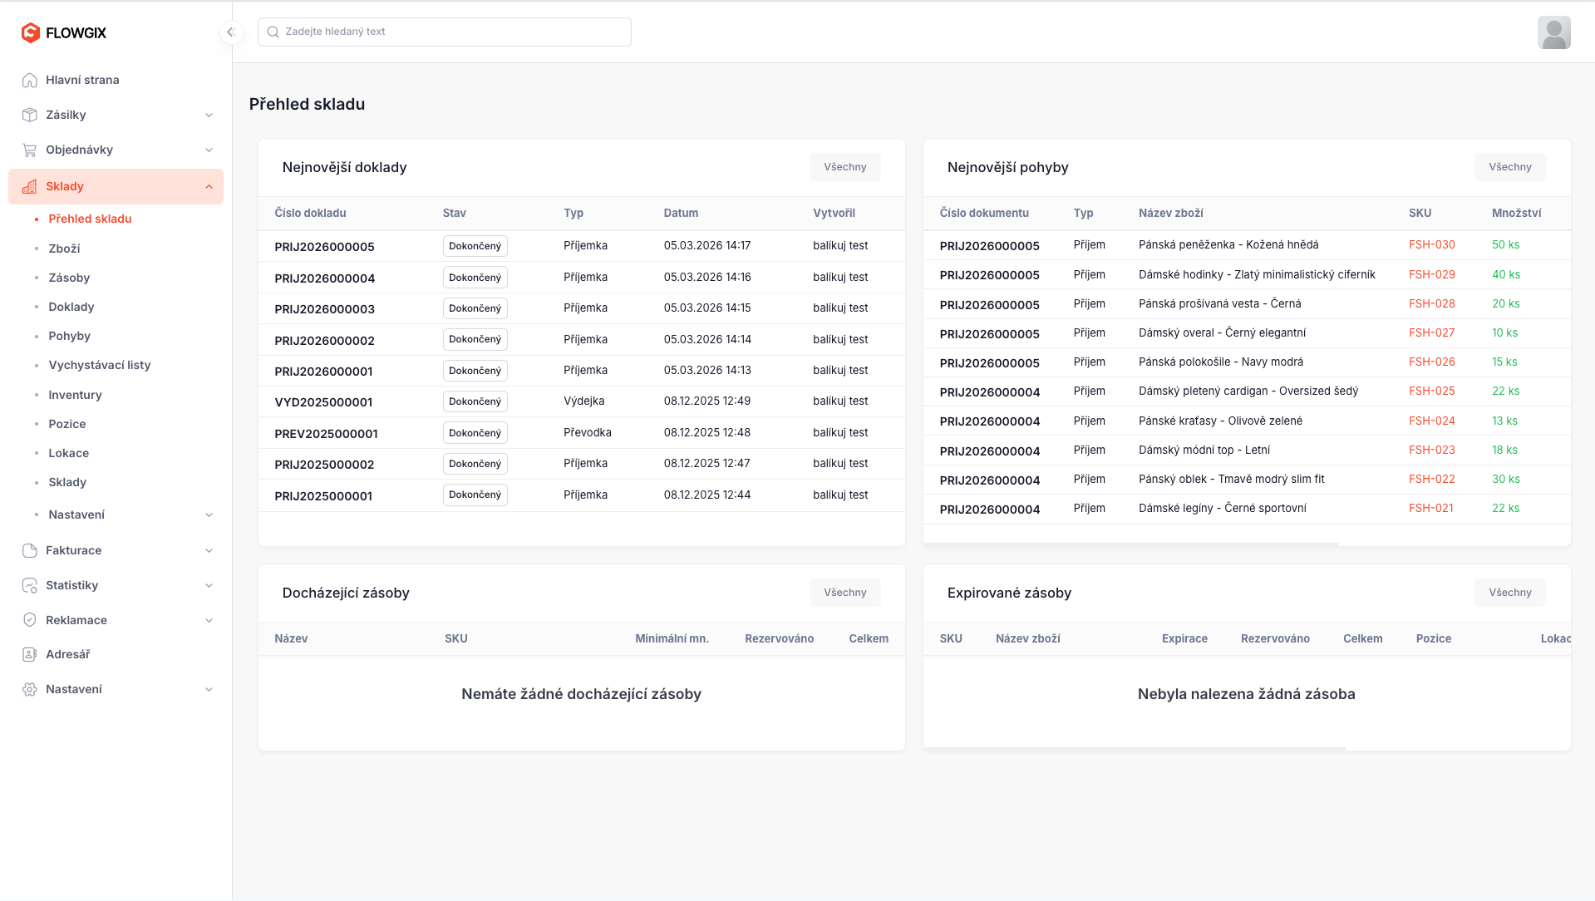
Task: Click the Hlavní strana home icon
Action: (30, 80)
